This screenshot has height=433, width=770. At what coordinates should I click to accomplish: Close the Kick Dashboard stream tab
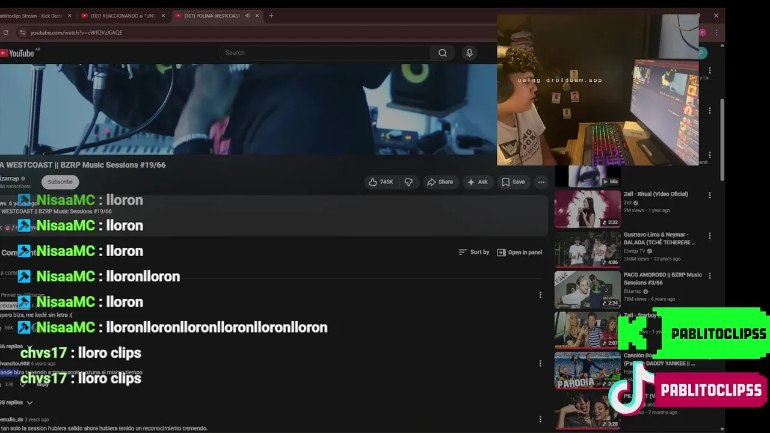point(69,16)
